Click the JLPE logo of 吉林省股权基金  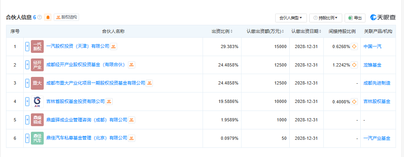(37, 102)
